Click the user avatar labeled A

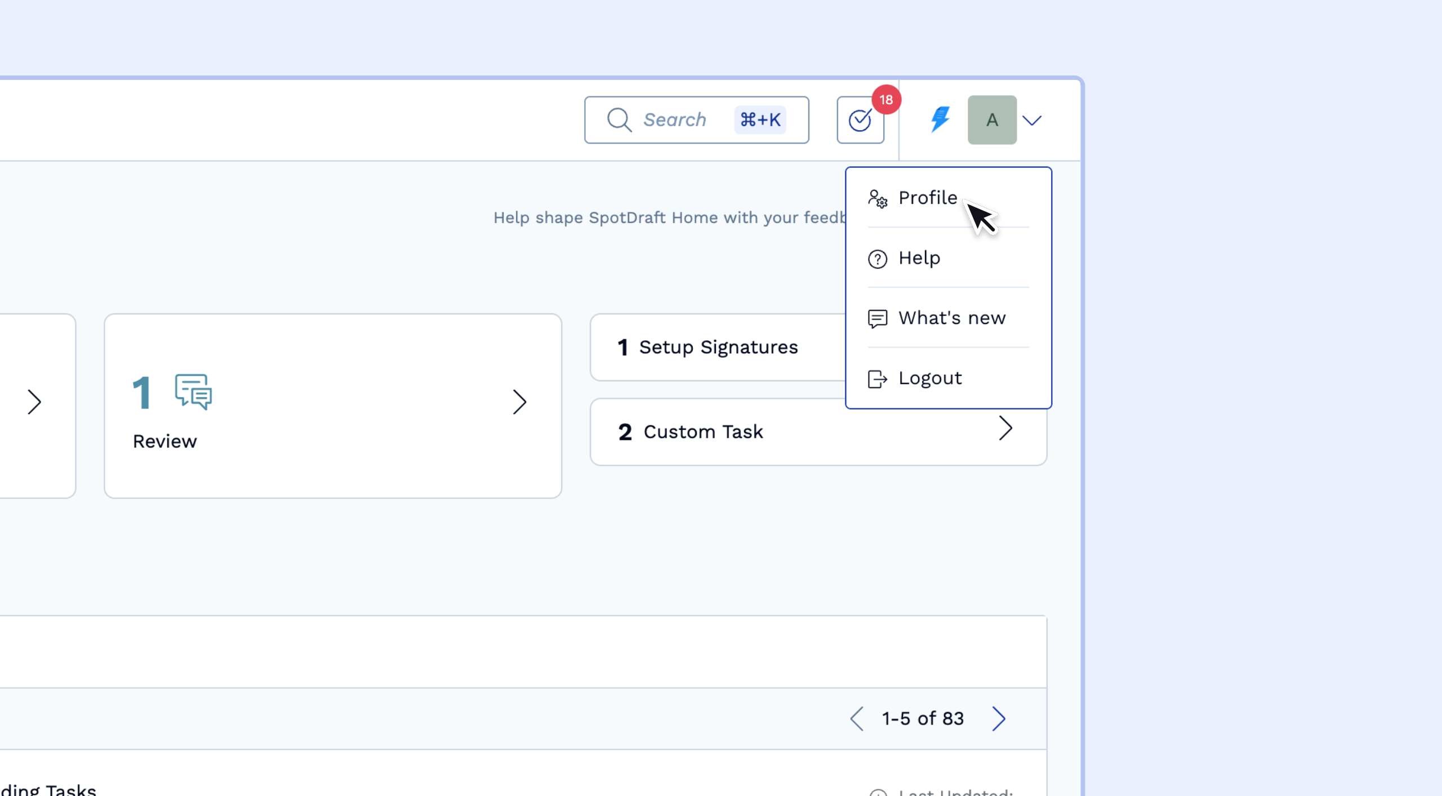tap(992, 120)
